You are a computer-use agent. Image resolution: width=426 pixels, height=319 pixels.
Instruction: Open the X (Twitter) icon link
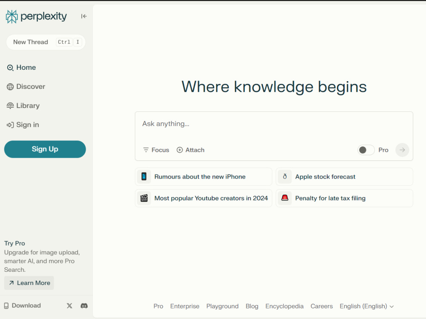69,306
